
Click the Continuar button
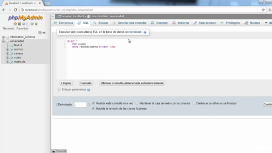267,104
